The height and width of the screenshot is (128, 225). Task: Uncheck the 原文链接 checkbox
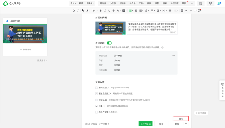pos(97,88)
